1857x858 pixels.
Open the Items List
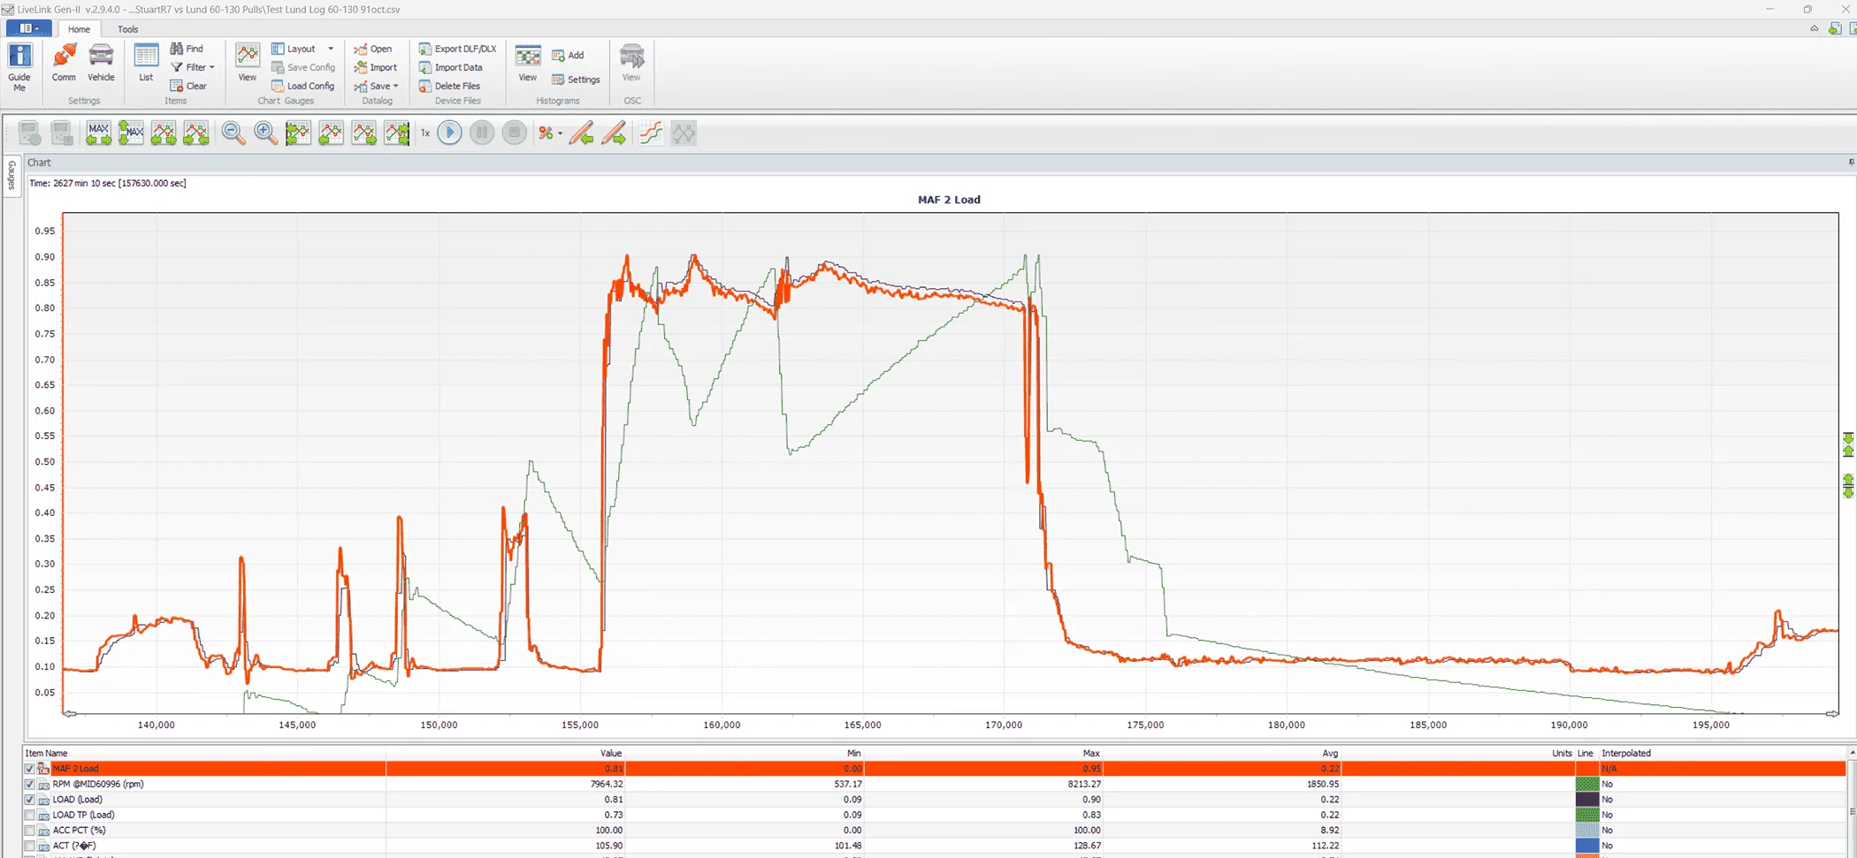(x=146, y=64)
